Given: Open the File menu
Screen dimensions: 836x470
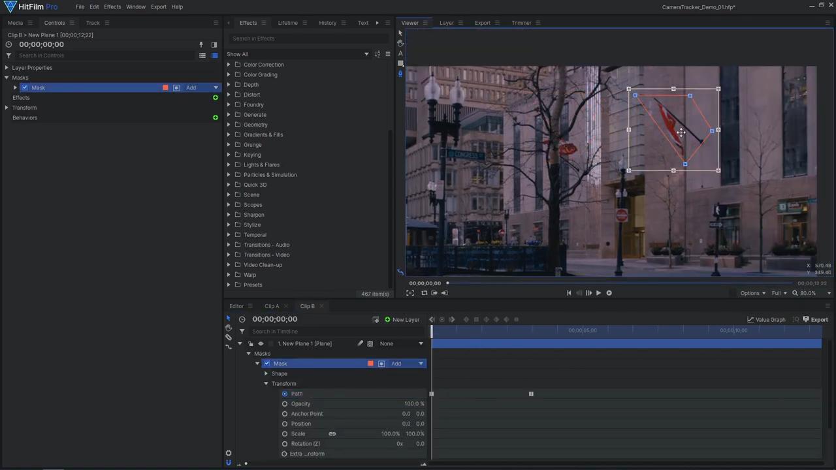Looking at the screenshot, I should [80, 7].
